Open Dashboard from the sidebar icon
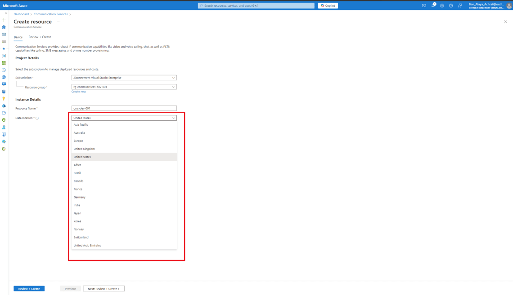Image resolution: width=513 pixels, height=295 pixels. (x=4, y=34)
